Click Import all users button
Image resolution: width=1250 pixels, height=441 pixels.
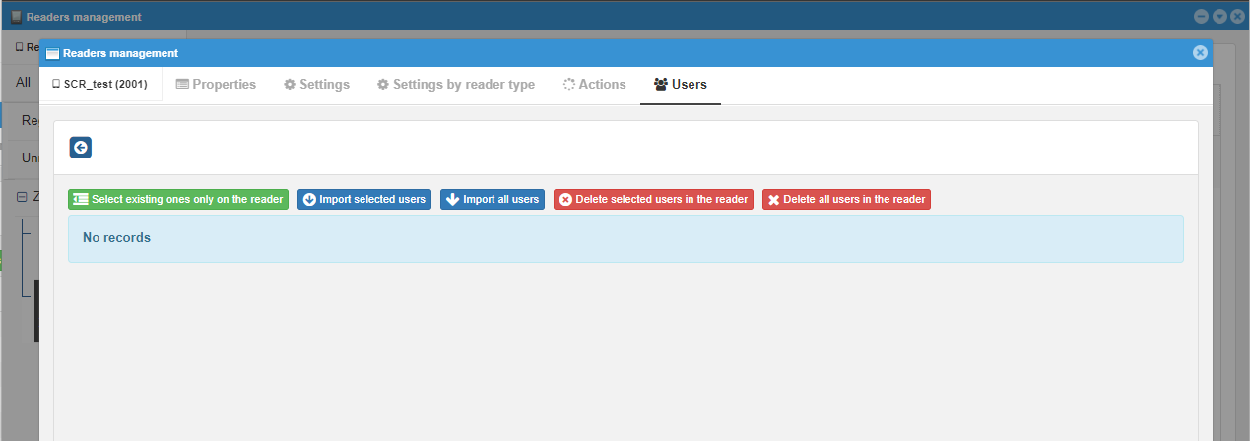click(493, 199)
